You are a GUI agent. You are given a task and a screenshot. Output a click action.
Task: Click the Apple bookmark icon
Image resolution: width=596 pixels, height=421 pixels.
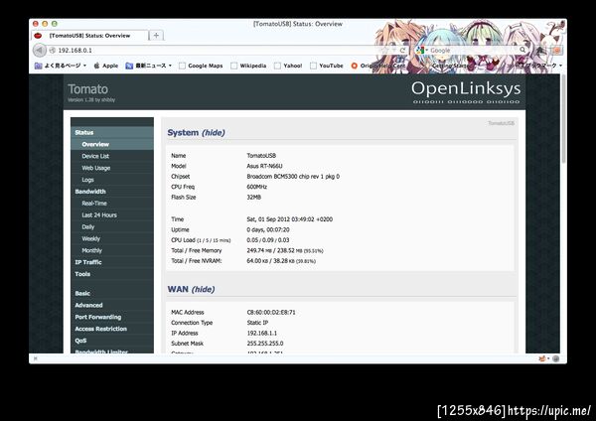click(x=96, y=66)
